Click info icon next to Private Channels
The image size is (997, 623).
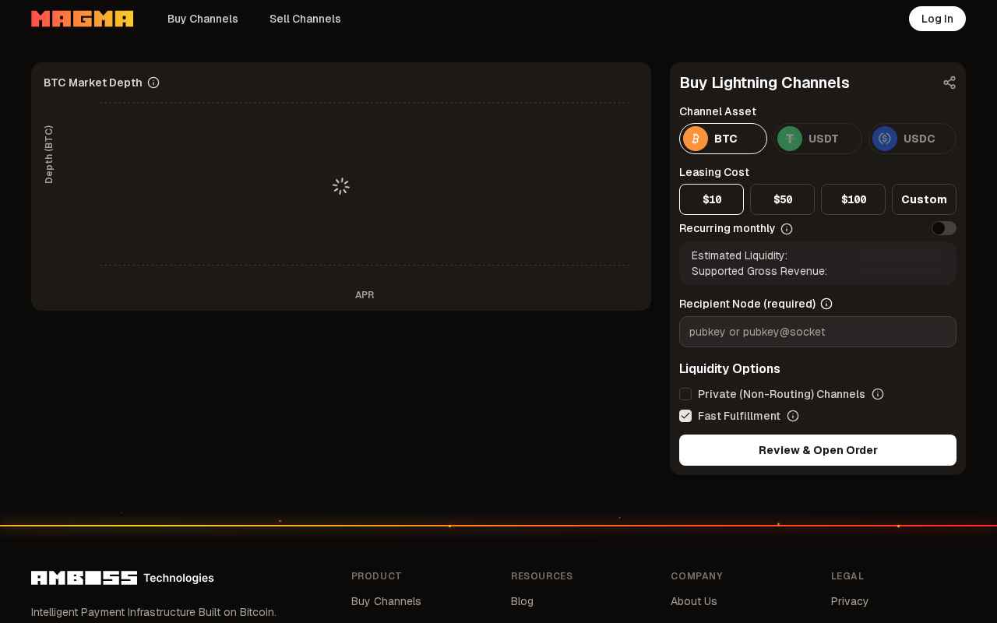[878, 394]
